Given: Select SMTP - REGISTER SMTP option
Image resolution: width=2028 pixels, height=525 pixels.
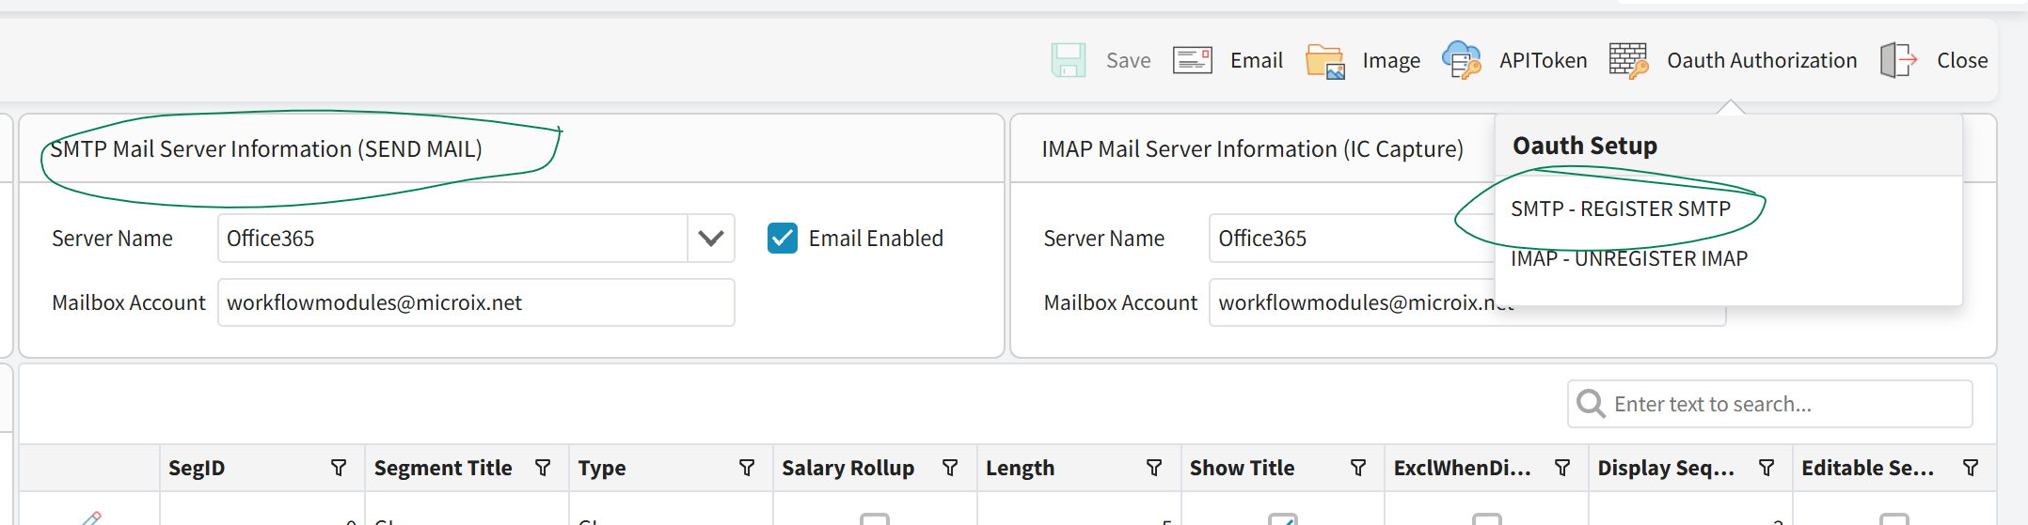Looking at the screenshot, I should pyautogui.click(x=1620, y=208).
